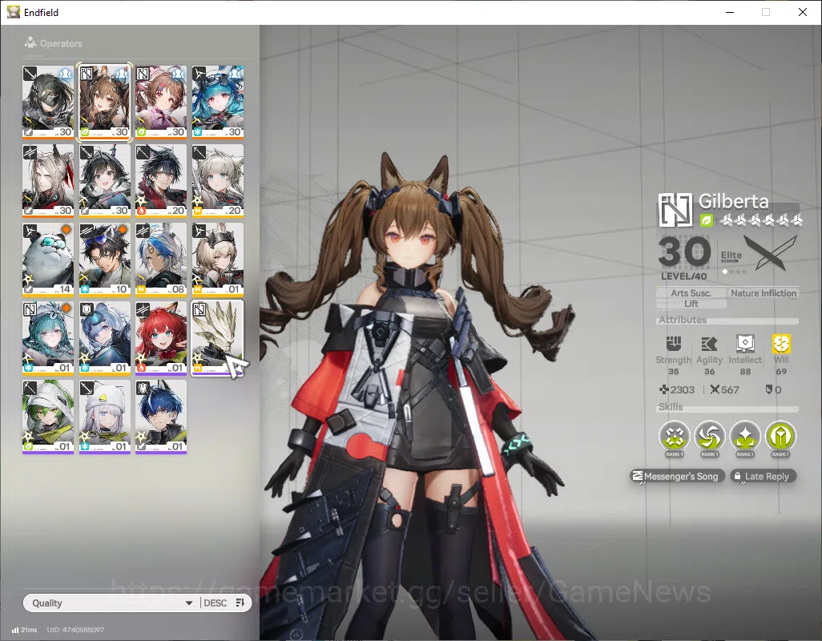Select black-haired male in red jacket, level 20
Viewport: 822px width, 641px height.
click(161, 179)
